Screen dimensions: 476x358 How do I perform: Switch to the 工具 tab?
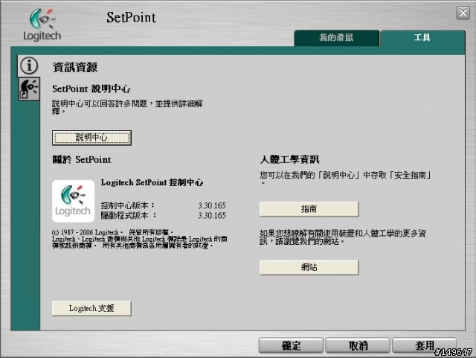click(x=422, y=38)
